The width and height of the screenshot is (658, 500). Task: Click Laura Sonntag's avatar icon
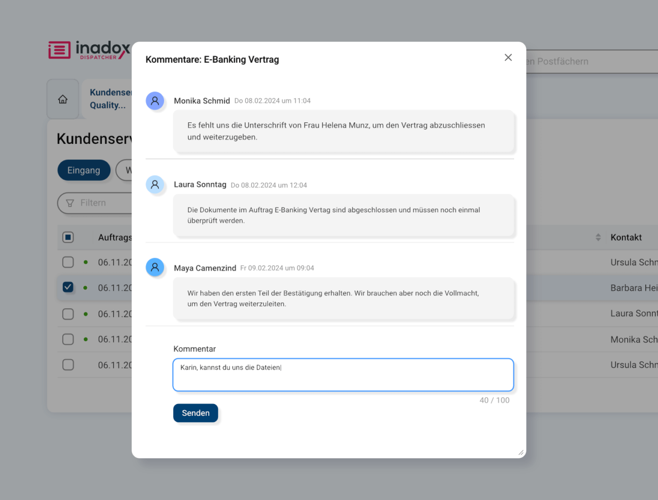155,184
